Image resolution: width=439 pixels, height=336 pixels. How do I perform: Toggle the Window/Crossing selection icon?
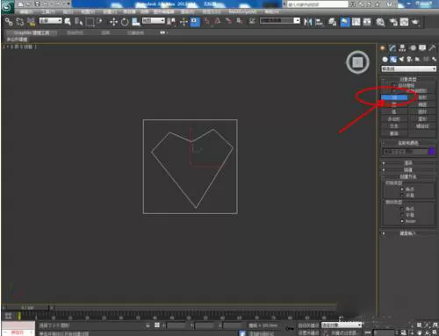point(99,22)
